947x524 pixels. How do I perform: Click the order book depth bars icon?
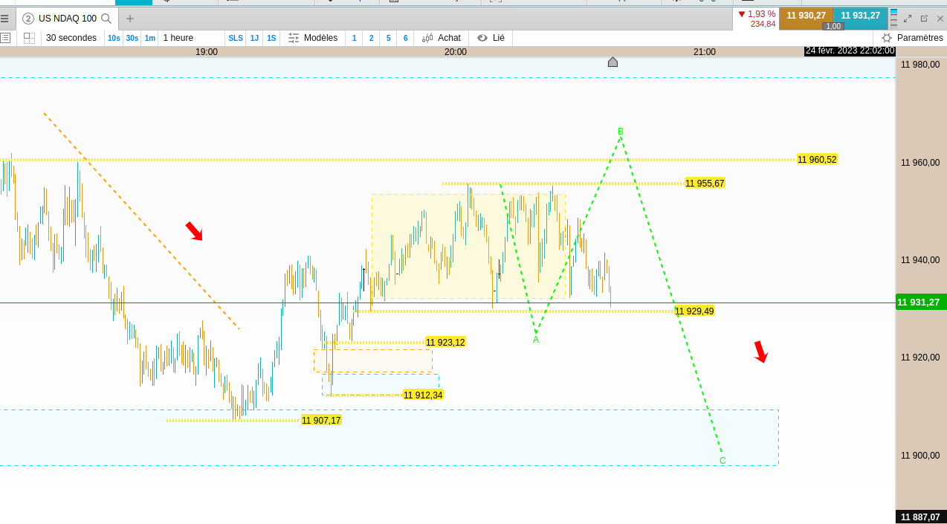[x=894, y=19]
